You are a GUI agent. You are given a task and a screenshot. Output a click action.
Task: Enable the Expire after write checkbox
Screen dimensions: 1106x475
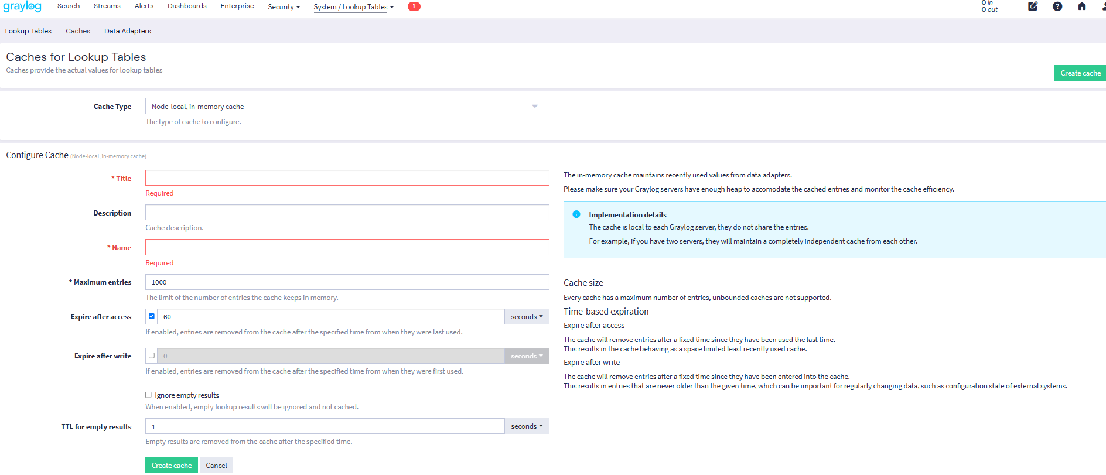(152, 356)
